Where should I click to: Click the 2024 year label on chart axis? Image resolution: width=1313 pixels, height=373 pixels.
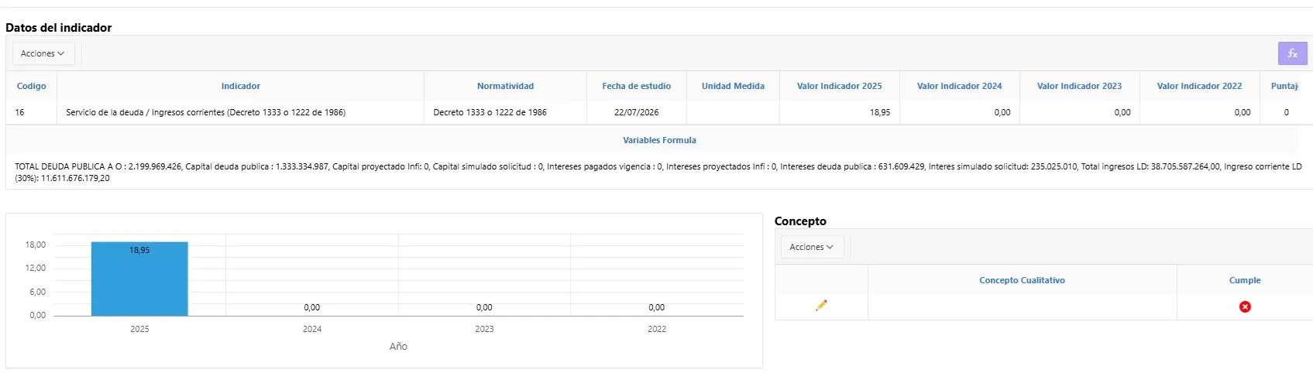tap(312, 329)
